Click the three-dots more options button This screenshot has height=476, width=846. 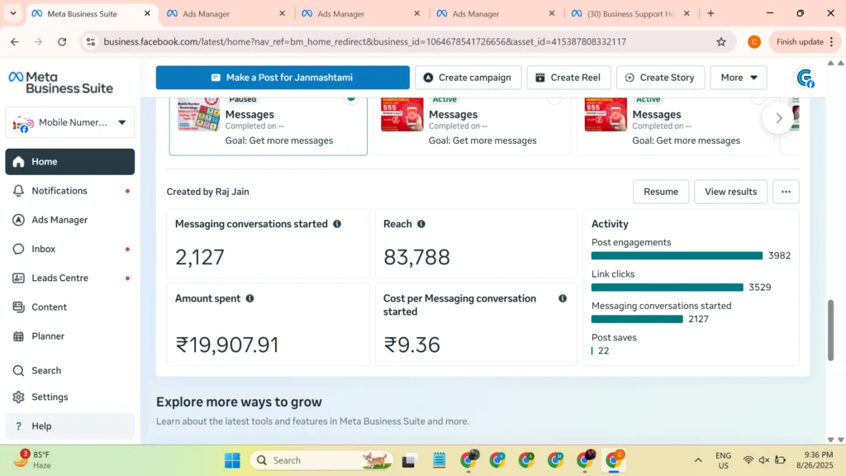pos(786,192)
